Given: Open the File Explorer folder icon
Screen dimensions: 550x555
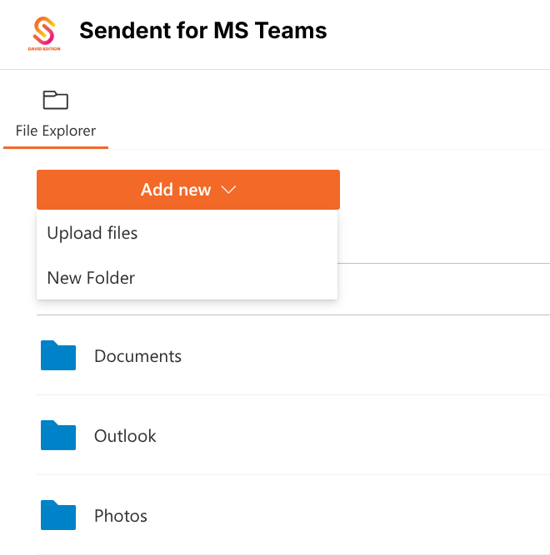Looking at the screenshot, I should pyautogui.click(x=56, y=101).
